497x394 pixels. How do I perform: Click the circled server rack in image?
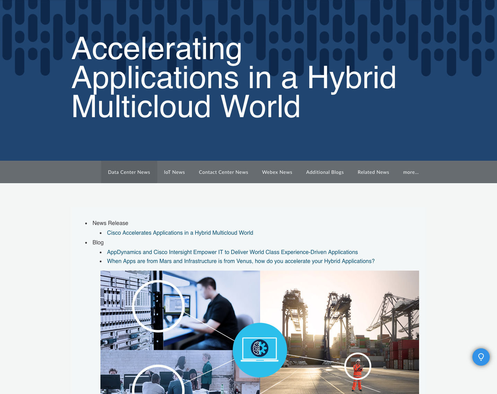[x=158, y=306]
